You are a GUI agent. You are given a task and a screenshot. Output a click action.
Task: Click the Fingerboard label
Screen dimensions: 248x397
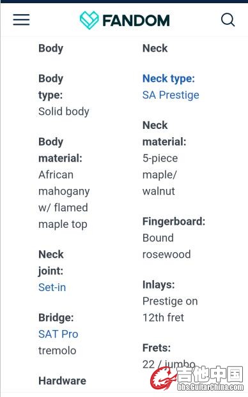(174, 221)
